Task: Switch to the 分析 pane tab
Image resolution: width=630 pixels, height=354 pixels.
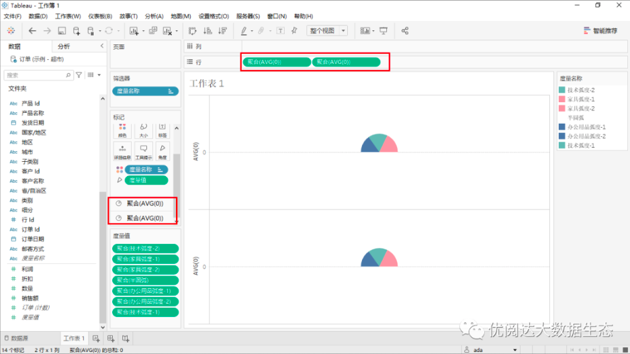Action: 64,46
